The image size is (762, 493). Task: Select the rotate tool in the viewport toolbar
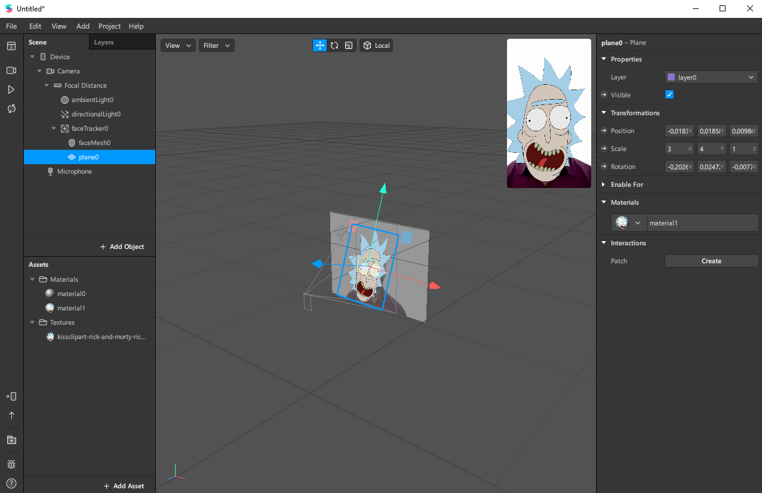coord(334,45)
